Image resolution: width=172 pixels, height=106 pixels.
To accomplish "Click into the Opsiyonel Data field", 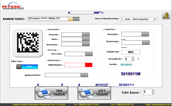I will [x=63, y=75].
